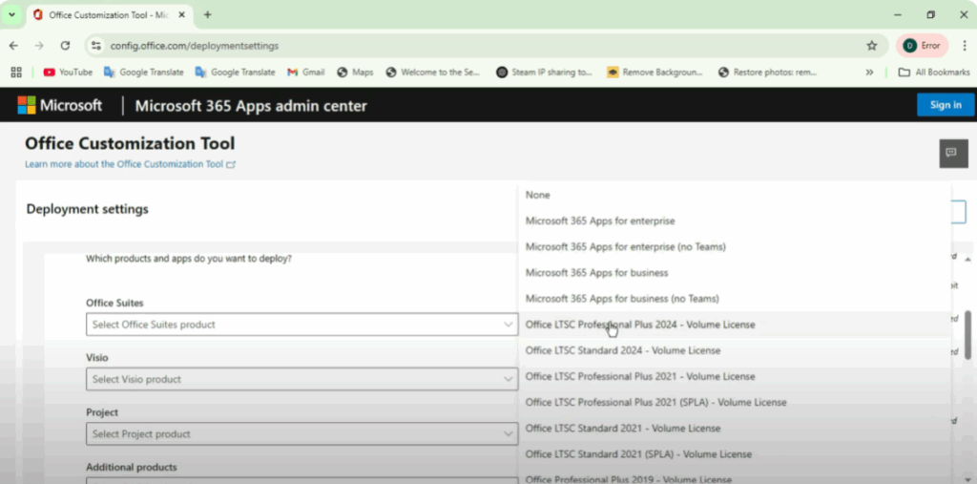The image size is (977, 484).
Task: Select Office LTSC Professional Plus 2024 option
Action: pos(736,325)
